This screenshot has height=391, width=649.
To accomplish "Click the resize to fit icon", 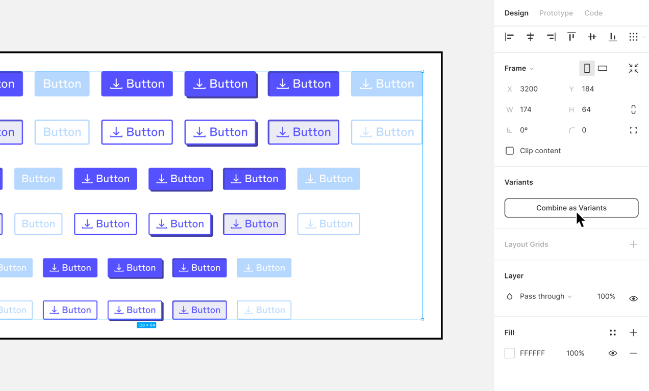I will click(x=633, y=68).
